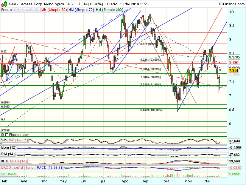Click the mar label on time axis
The width and height of the screenshot is (246, 185).
[24, 181]
